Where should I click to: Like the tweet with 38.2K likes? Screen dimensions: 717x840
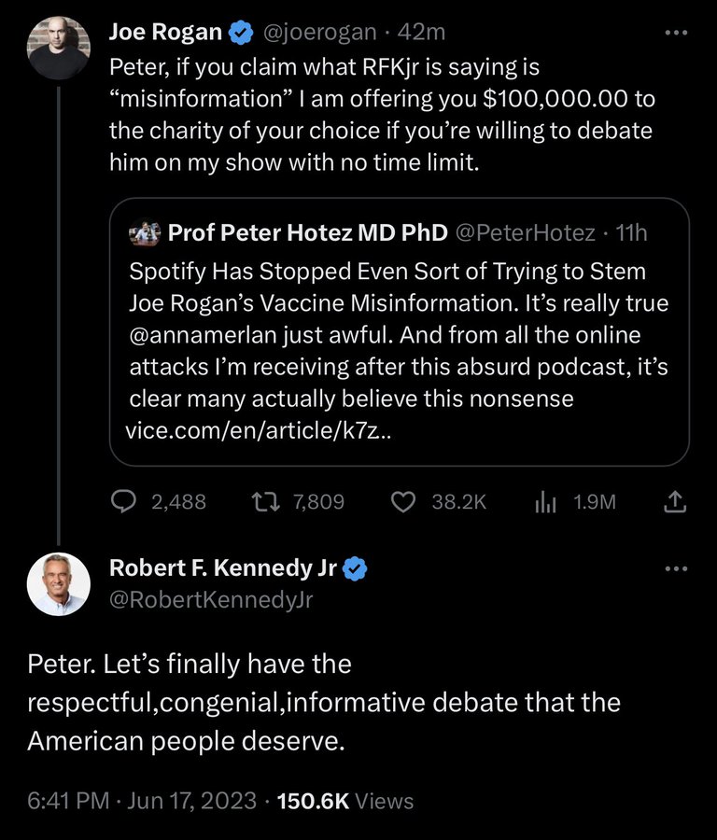click(x=402, y=502)
